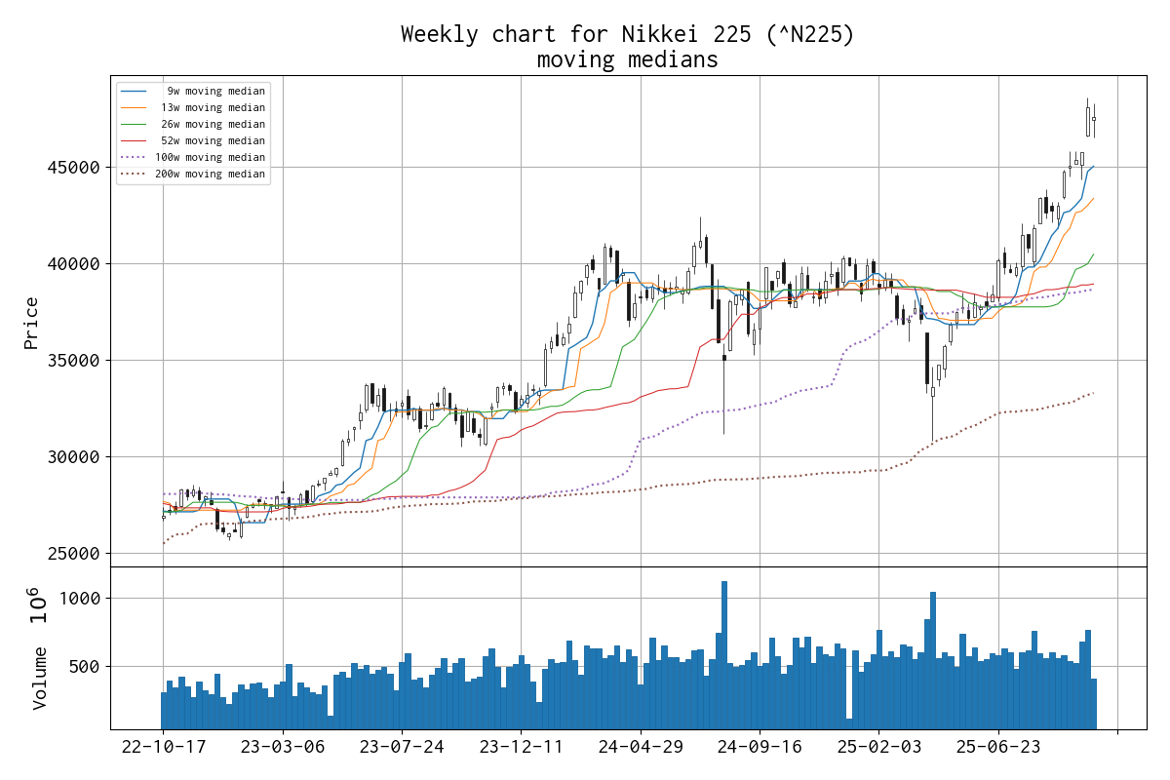Select the '52w moving median' legend entry
Viewport: 1170px width, 780px height.
click(x=193, y=140)
